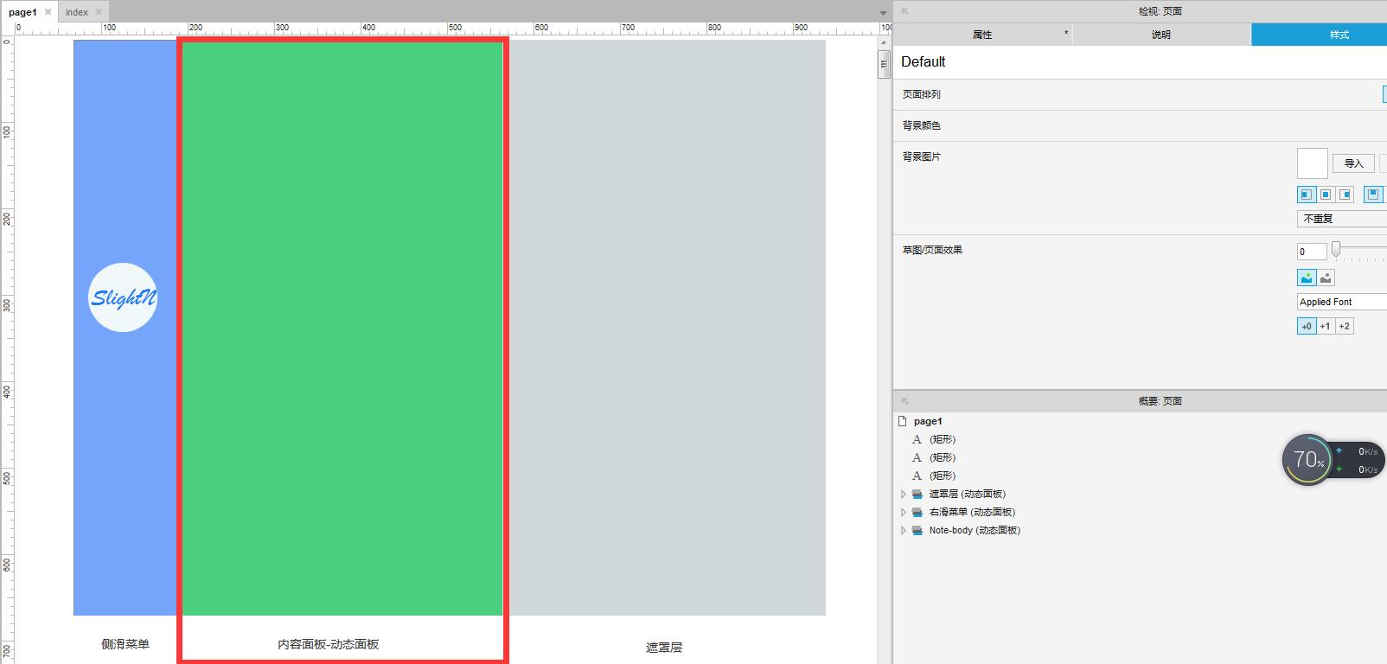Click the 70% floating memory widget

pyautogui.click(x=1307, y=460)
